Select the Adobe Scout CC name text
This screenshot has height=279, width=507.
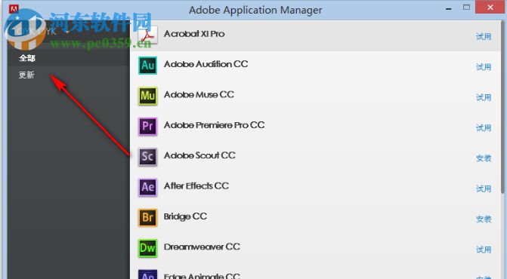pos(199,155)
